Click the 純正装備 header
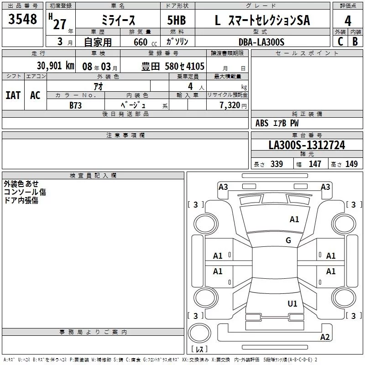The height and width of the screenshot is (365, 365). 307,114
